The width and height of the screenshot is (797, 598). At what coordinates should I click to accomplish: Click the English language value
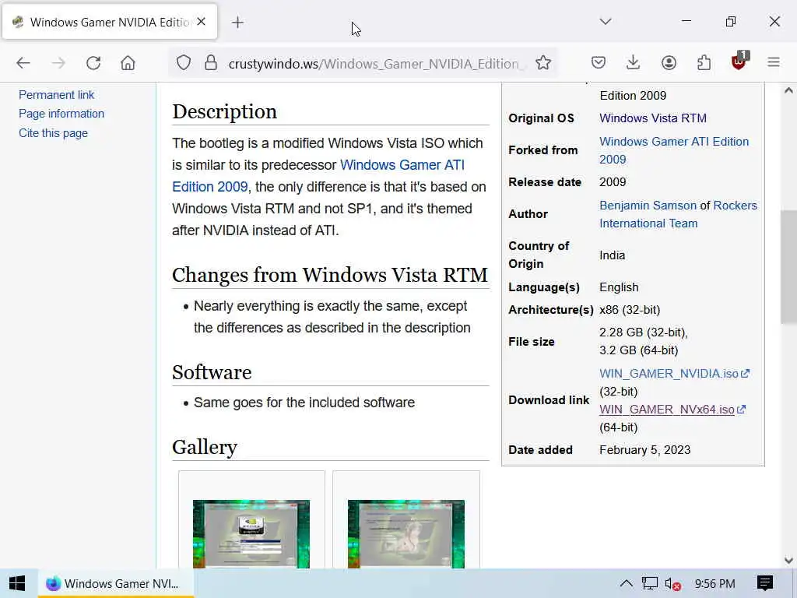(x=619, y=287)
